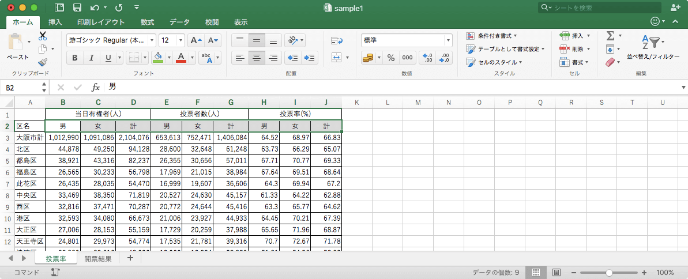Click the increase decimal places icon
The width and height of the screenshot is (688, 279).
pyautogui.click(x=427, y=58)
